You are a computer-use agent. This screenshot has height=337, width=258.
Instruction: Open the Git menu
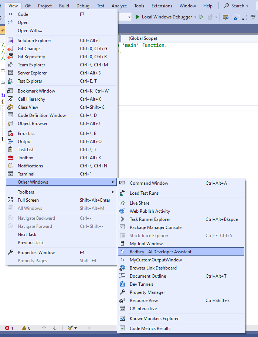[28, 6]
